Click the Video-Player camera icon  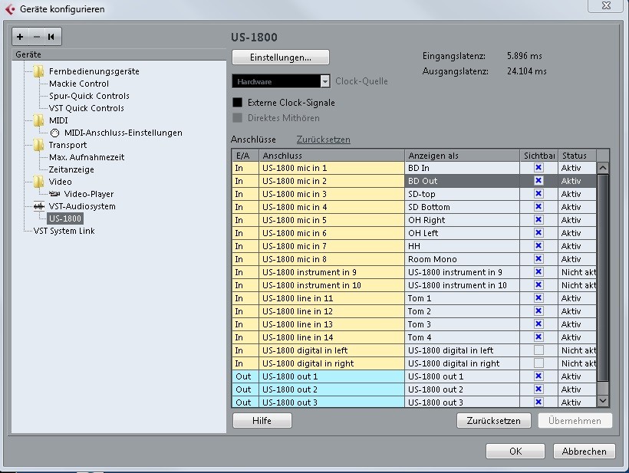(54, 194)
